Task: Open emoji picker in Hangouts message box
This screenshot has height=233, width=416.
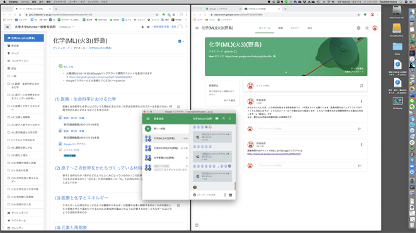Action: coord(195,195)
